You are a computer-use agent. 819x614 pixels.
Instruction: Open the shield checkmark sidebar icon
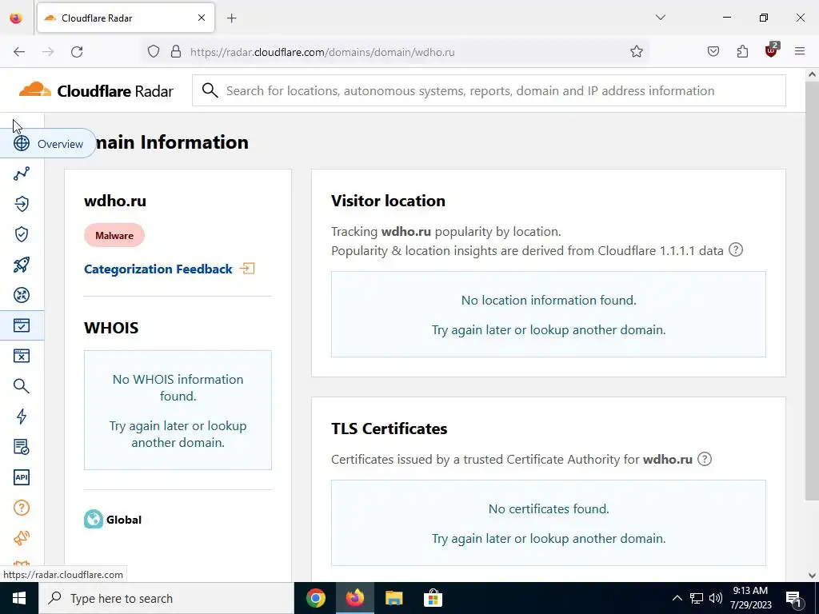click(x=22, y=234)
